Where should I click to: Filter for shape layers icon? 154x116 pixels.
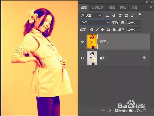tap(126, 16)
